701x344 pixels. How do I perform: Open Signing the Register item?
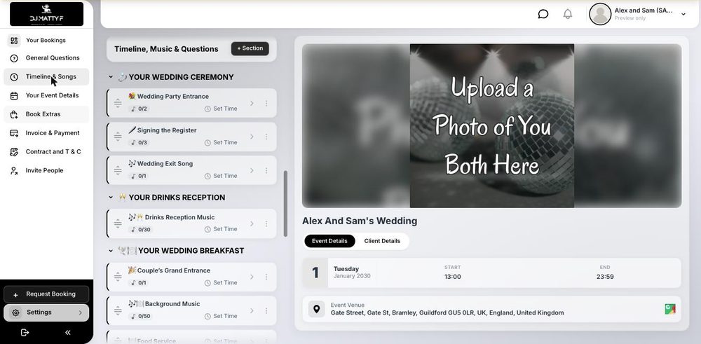pyautogui.click(x=191, y=137)
